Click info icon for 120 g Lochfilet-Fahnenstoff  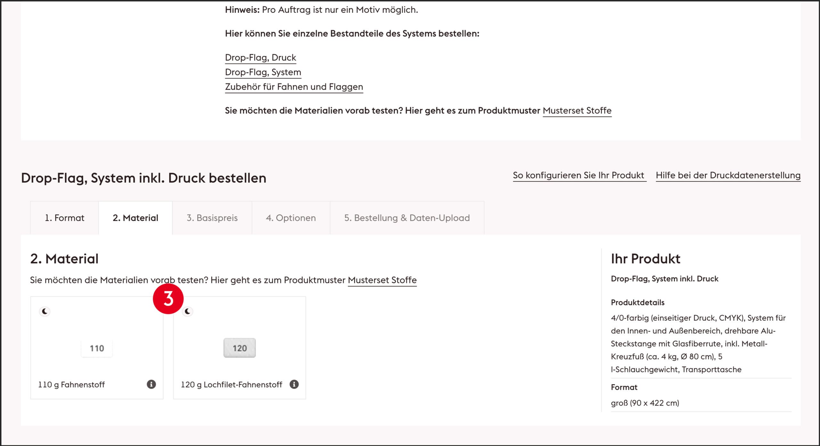(x=294, y=384)
